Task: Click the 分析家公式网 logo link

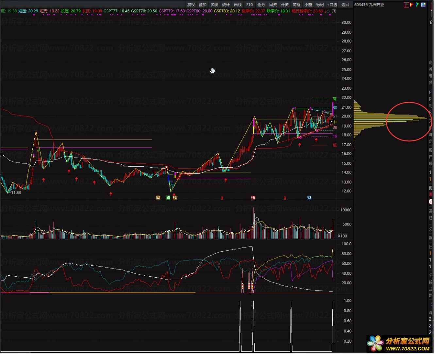Action: 399,344
